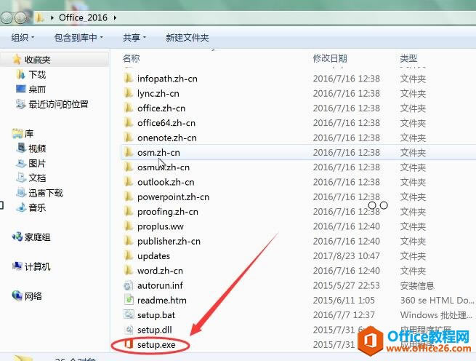The image size is (476, 361).
Task: Select the osmux.zh-cn folder name
Action: [x=164, y=167]
